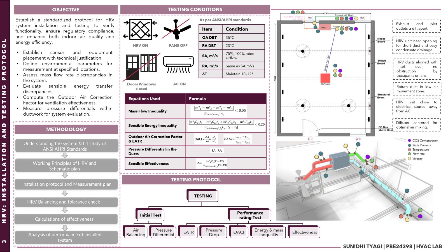Screen dimensions: 448x252
Task: Click the 3D duct model rendering
Action: coord(354,181)
